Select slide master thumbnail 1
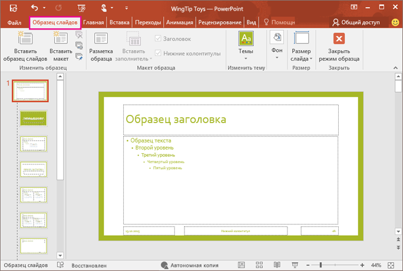Viewport: 403px width, 271px height. (30, 91)
